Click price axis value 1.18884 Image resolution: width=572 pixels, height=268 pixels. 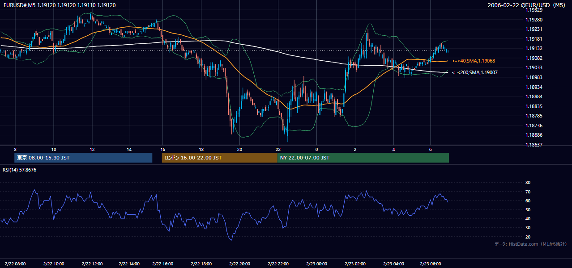point(534,96)
